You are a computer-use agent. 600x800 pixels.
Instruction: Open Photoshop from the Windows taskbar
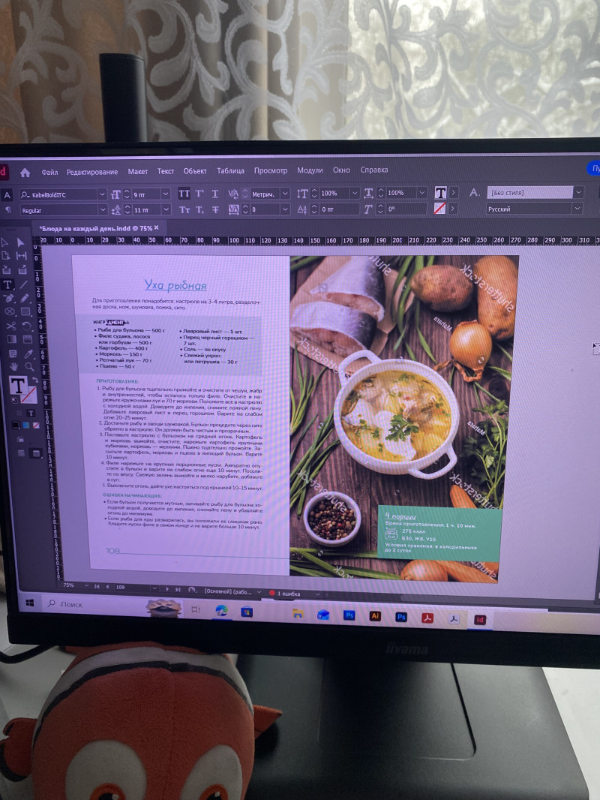tap(349, 616)
